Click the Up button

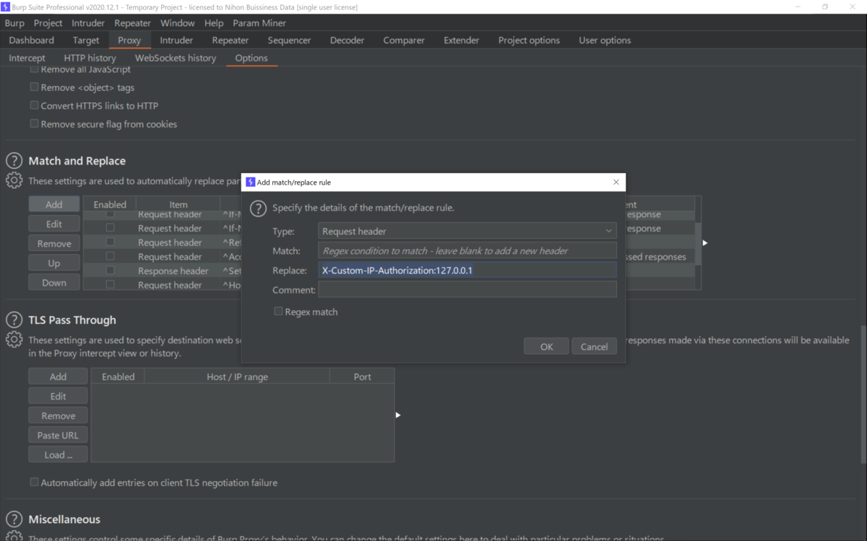coord(54,263)
